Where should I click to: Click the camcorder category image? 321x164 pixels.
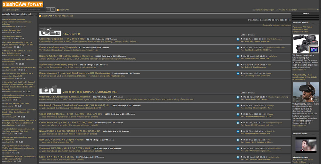coord(50,32)
